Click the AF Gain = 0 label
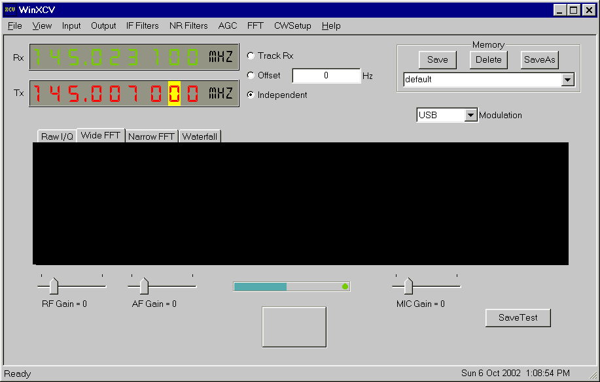The height and width of the screenshot is (382, 600). [x=154, y=304]
